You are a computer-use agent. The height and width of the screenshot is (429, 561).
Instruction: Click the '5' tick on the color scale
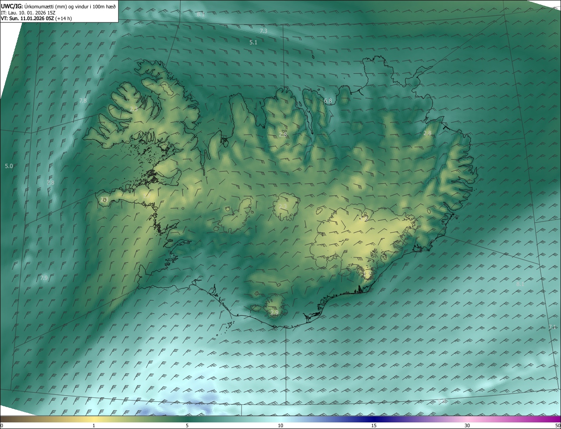point(187,425)
